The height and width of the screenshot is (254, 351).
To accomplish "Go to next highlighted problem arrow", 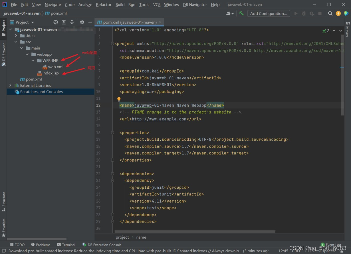I will tap(340, 31).
